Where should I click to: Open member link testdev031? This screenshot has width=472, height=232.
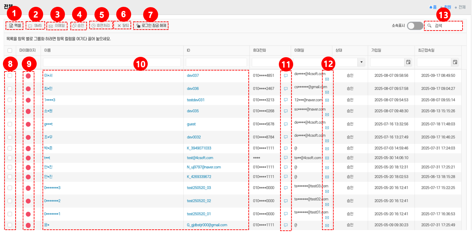coord(196,100)
